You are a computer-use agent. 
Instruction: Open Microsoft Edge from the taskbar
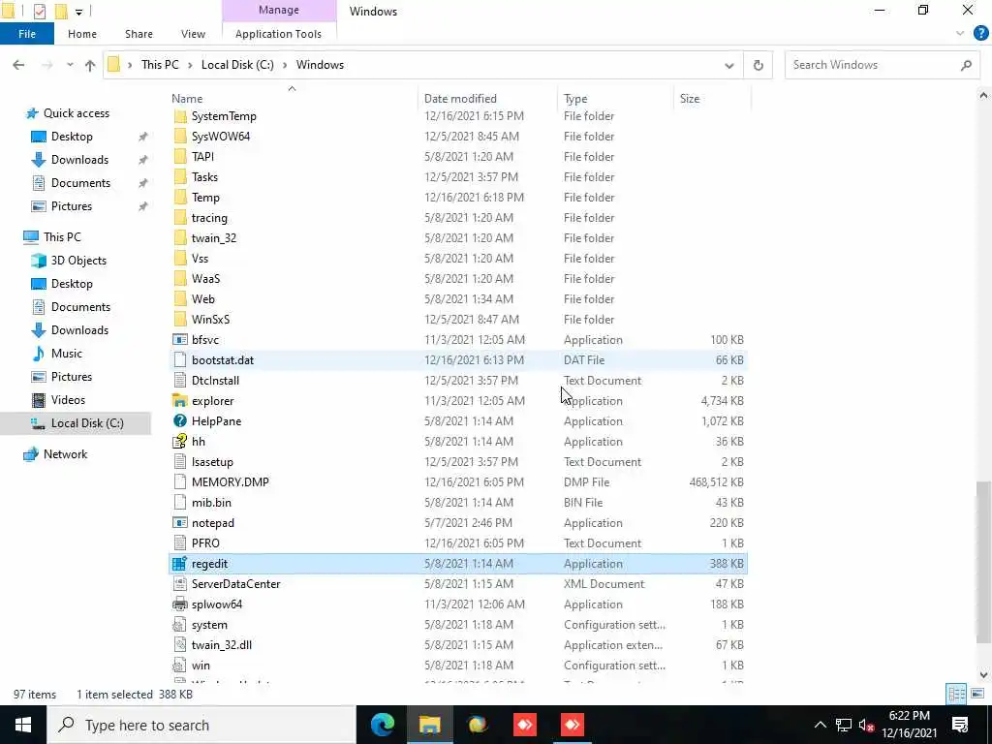tap(382, 725)
